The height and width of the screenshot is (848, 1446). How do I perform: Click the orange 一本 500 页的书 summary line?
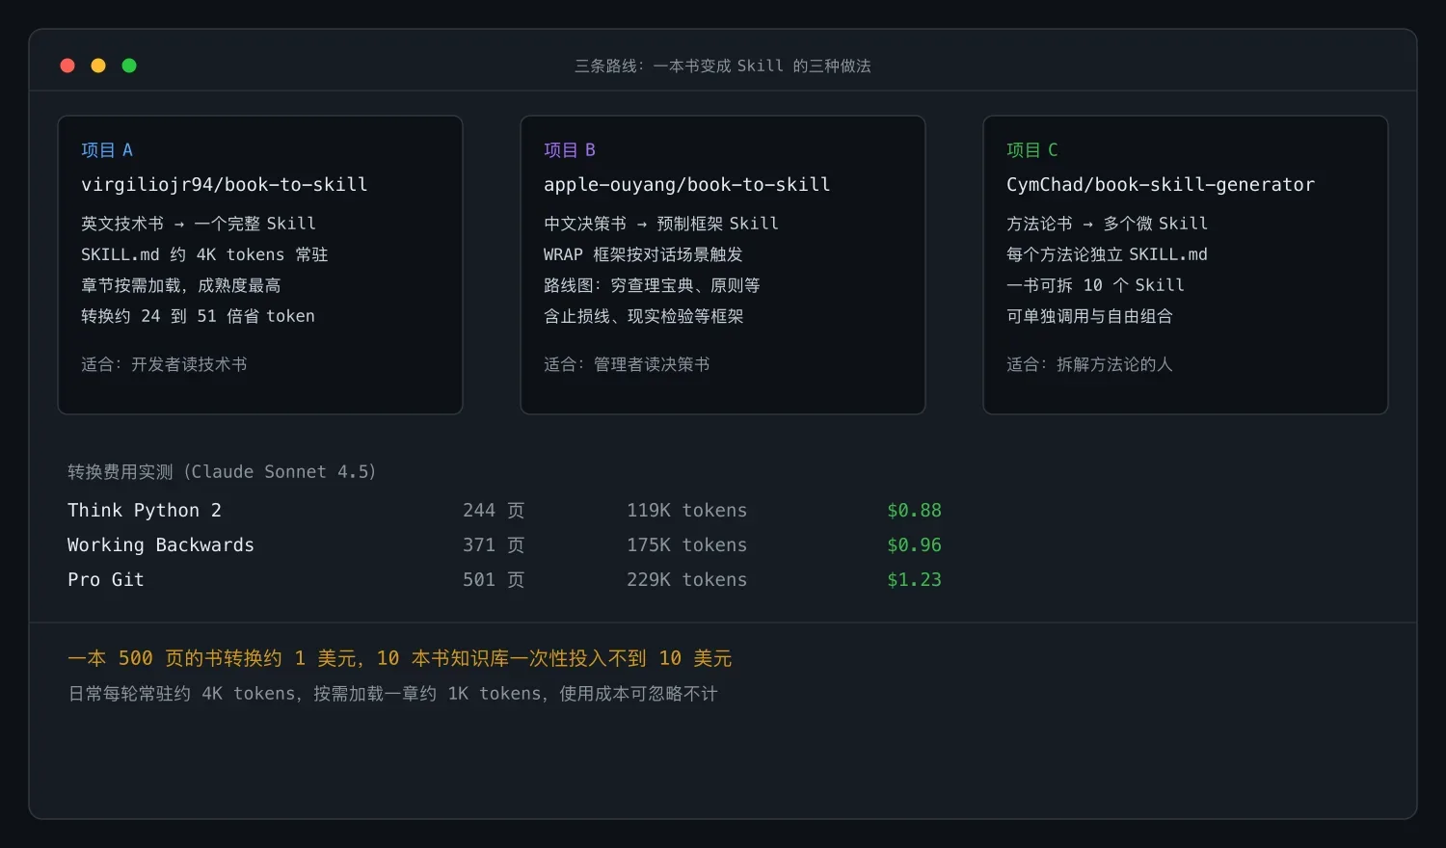400,658
